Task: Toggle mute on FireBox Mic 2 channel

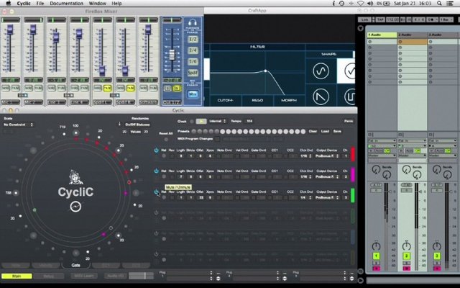Action: tap(38, 88)
